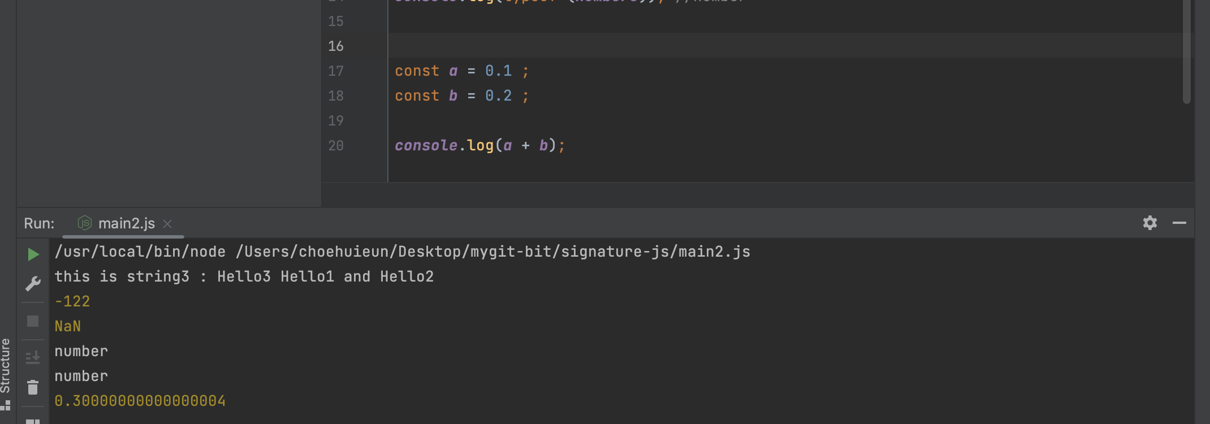Image resolution: width=1210 pixels, height=424 pixels.
Task: Click the /usr/local/bin/node command line
Action: point(403,252)
